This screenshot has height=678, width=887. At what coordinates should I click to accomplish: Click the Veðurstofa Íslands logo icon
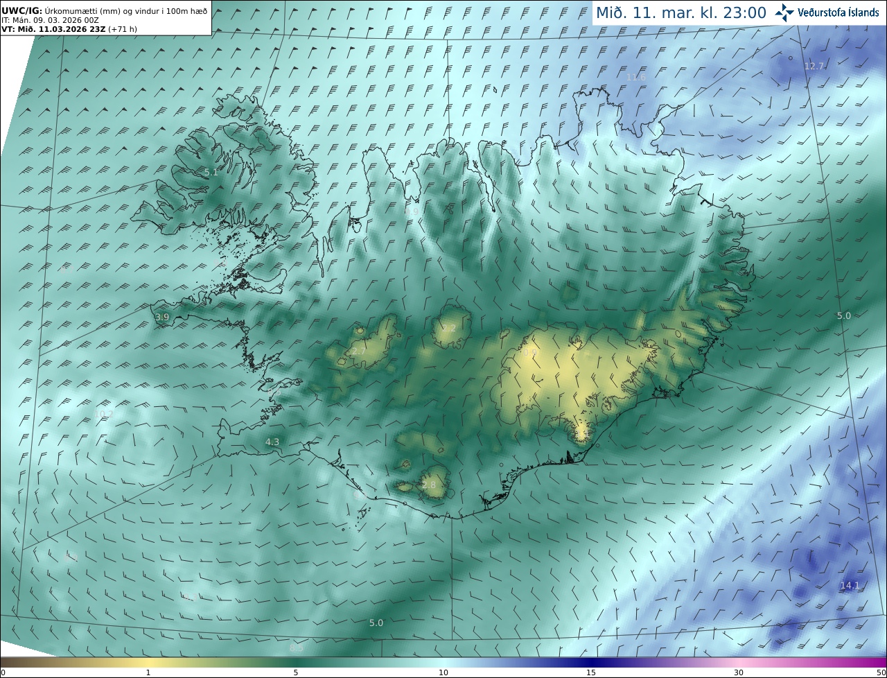(x=784, y=12)
